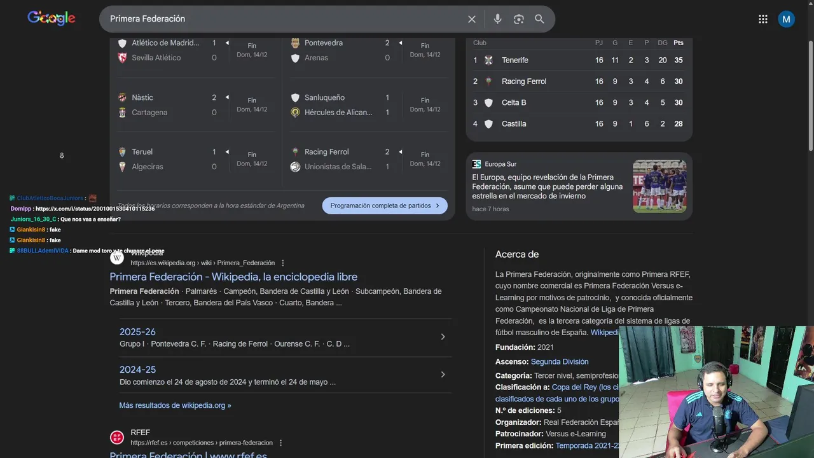
Task: Click Más resultados de wikipedia.org
Action: 175,405
